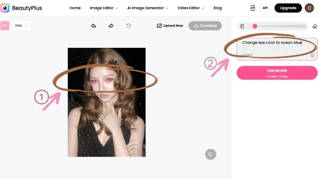Open the user profile avatar

[x=309, y=8]
